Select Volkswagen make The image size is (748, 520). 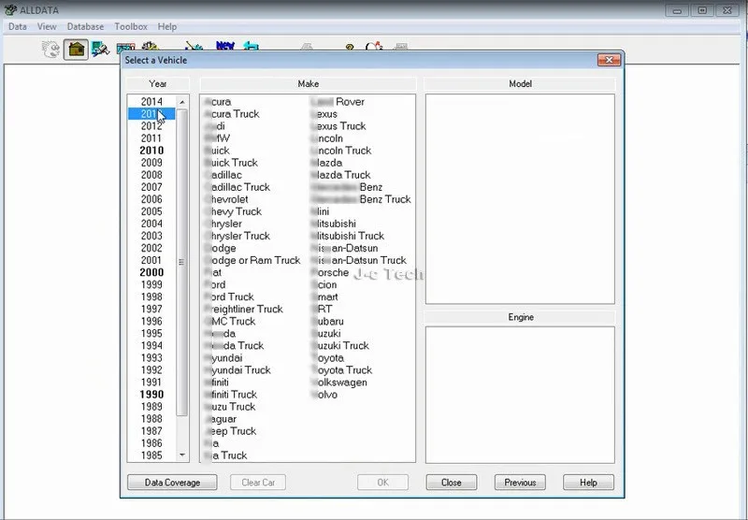coord(339,383)
